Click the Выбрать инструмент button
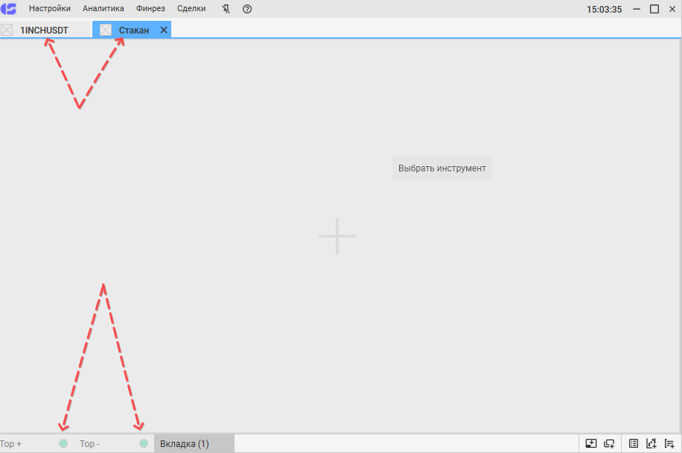The width and height of the screenshot is (682, 453). (x=442, y=168)
